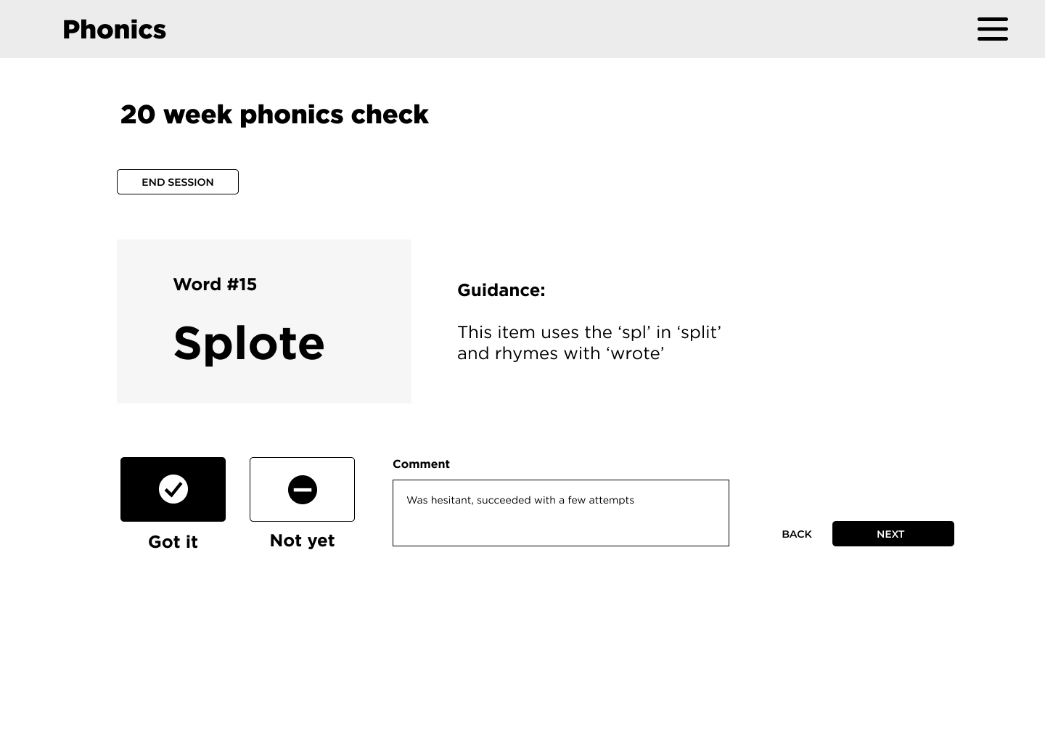Click the Phonics logo in header

[115, 30]
